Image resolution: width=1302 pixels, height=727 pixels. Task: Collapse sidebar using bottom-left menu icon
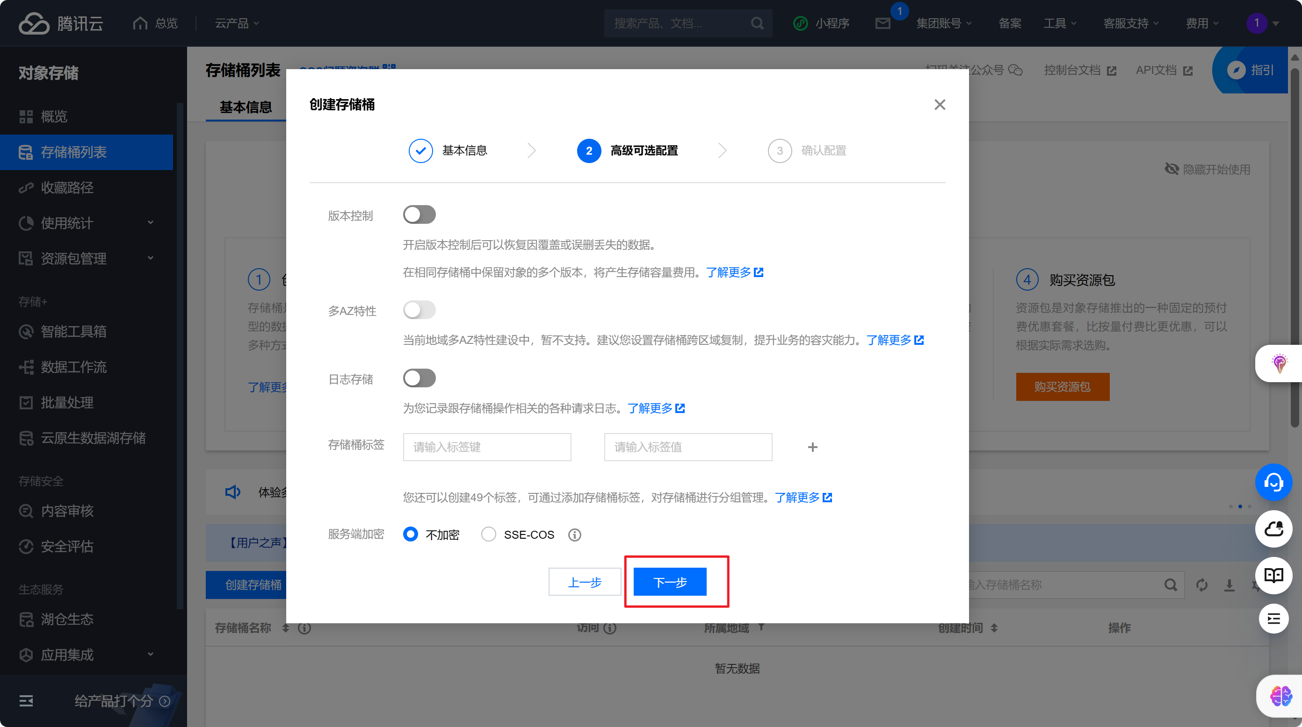[x=26, y=701]
